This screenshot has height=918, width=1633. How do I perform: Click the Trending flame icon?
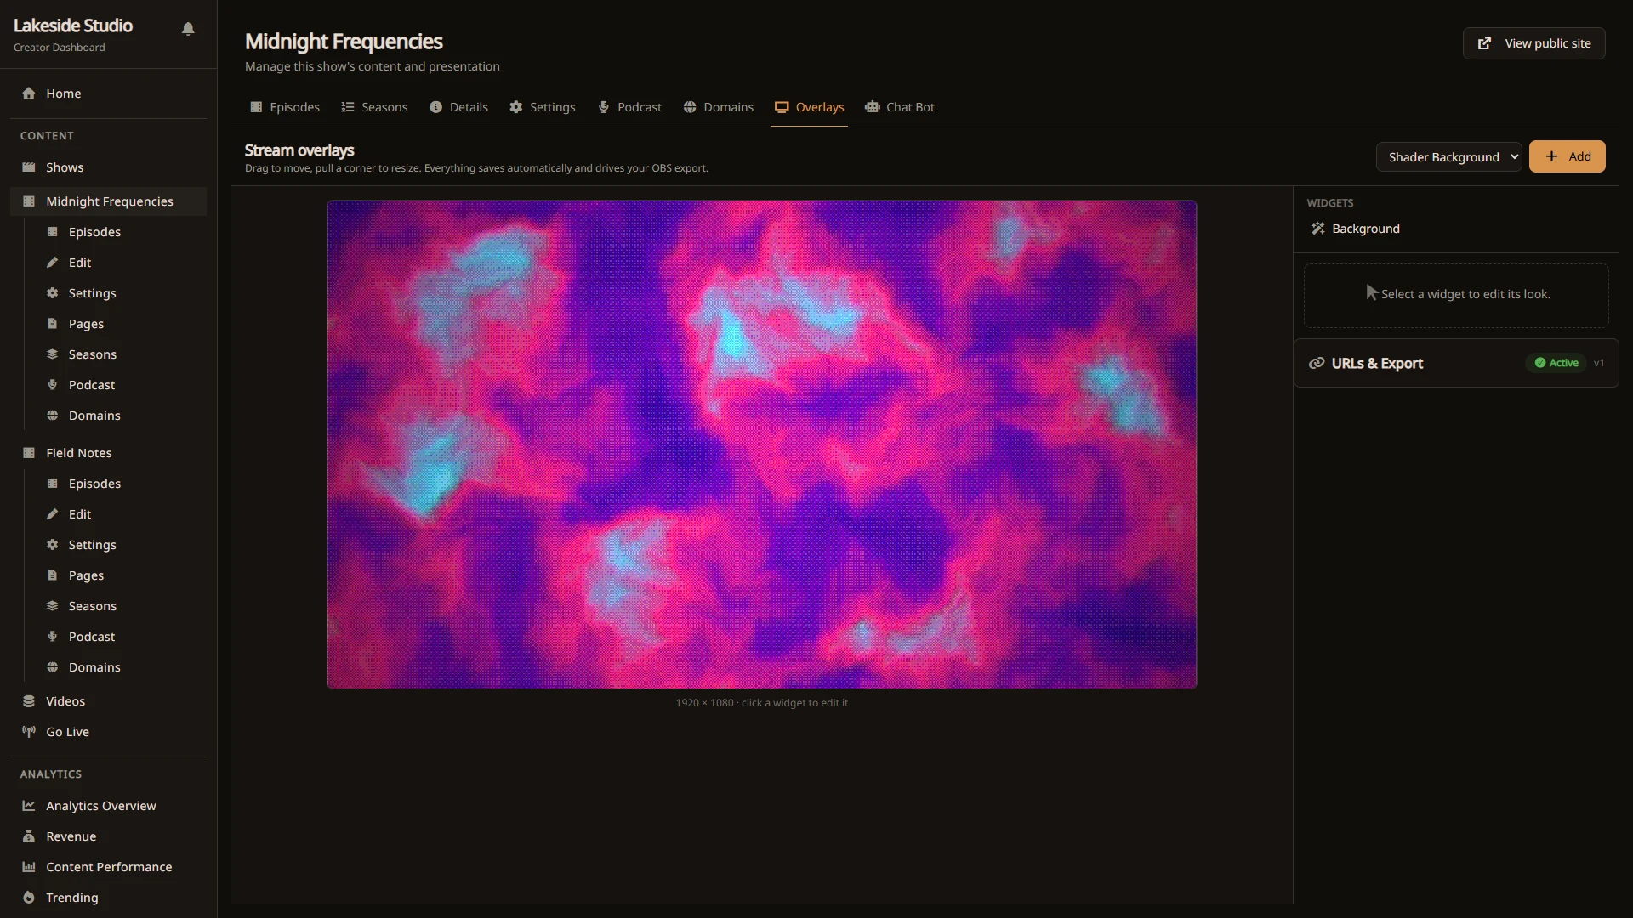29,898
